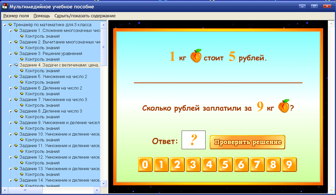
Task: Click the digit 0 button
Action: pyautogui.click(x=145, y=165)
